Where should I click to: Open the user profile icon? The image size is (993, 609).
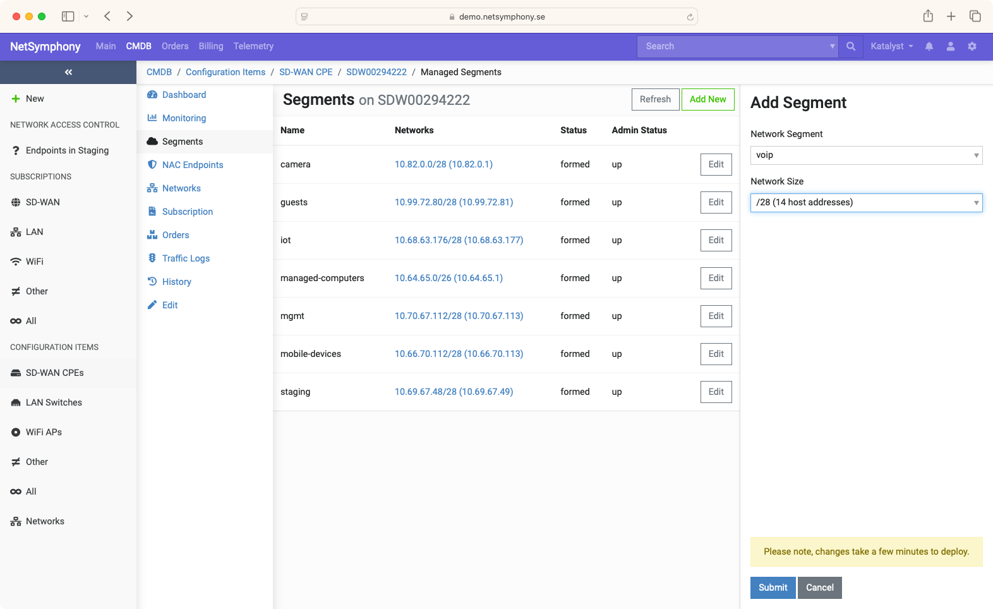[951, 46]
